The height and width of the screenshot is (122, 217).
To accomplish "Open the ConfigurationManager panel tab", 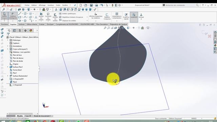I will click(x=20, y=30).
